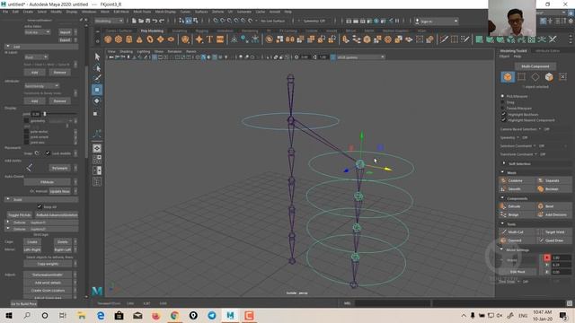Click the joint size value field

35,114
